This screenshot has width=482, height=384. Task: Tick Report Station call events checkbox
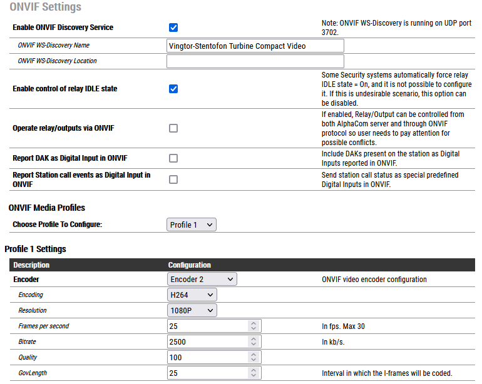(x=173, y=179)
